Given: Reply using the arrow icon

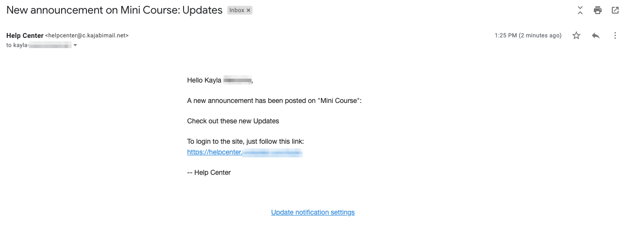Looking at the screenshot, I should point(596,35).
